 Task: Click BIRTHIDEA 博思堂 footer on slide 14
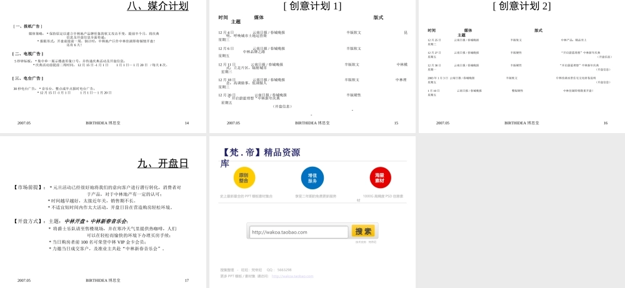(103, 123)
